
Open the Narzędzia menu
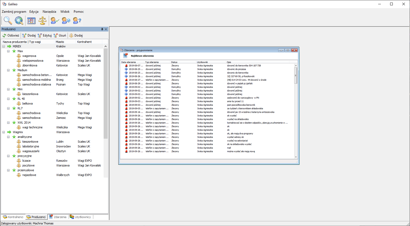point(49,12)
